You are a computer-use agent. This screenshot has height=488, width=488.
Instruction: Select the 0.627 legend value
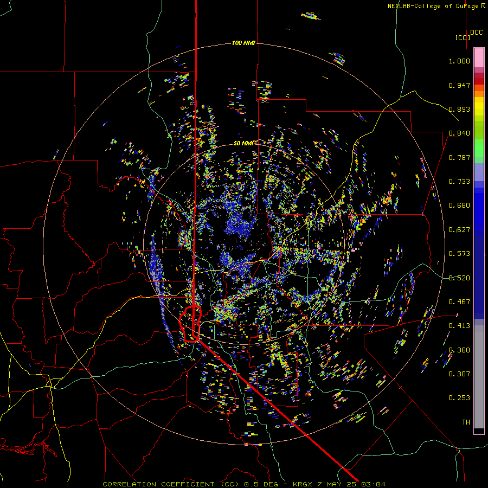[x=459, y=230]
